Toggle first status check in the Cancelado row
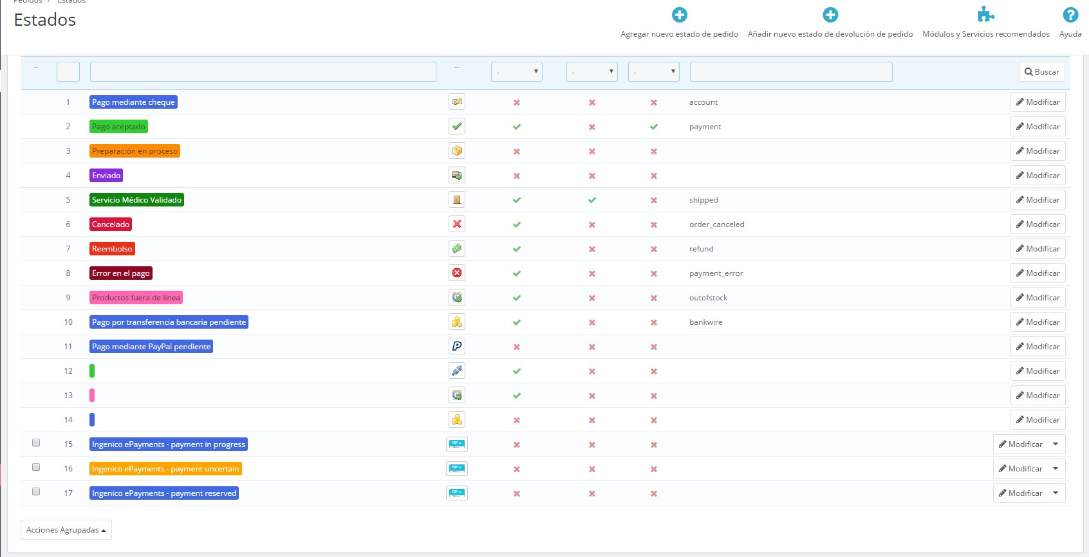Image resolution: width=1089 pixels, height=557 pixels. click(517, 224)
